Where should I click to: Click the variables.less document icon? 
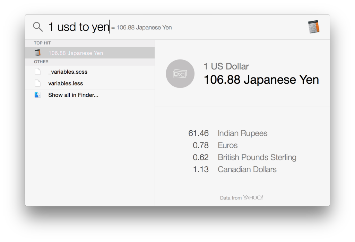38,83
